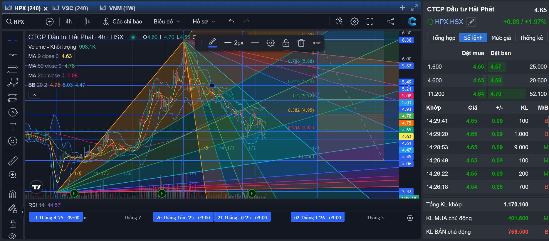Click the TradingView logo on the chart

(36, 187)
